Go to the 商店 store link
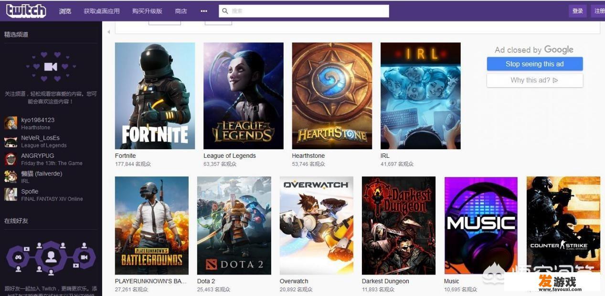Screen dimensions: 605x296 tap(181, 11)
